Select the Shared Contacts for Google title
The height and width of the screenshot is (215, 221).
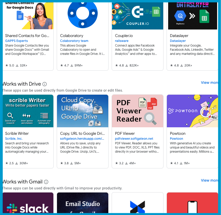point(27,36)
